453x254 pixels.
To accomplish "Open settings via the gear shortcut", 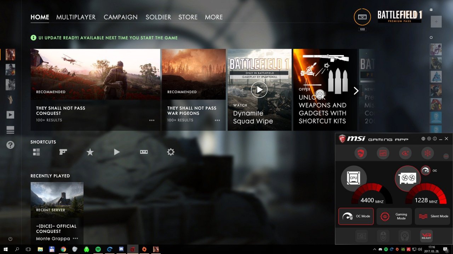I will click(171, 152).
